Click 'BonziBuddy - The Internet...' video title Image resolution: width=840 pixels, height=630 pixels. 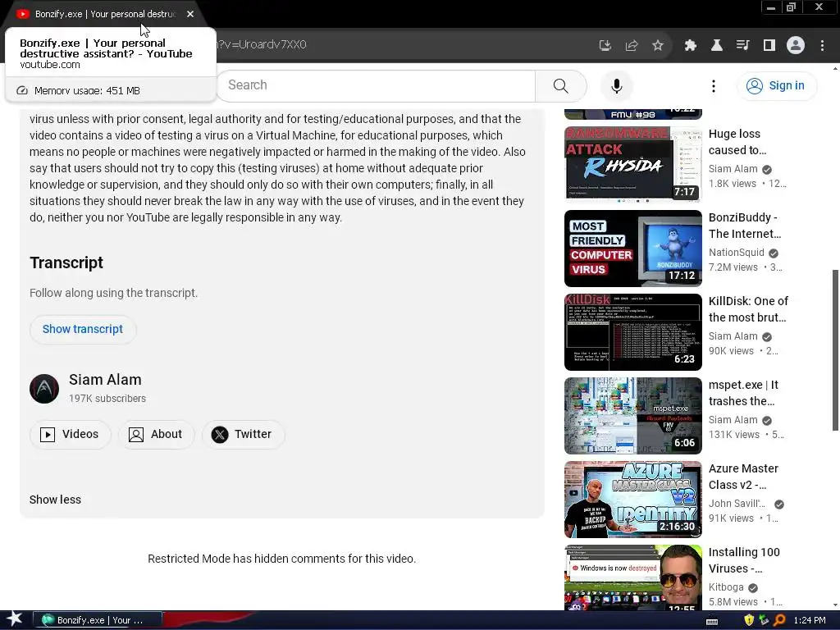coord(745,226)
